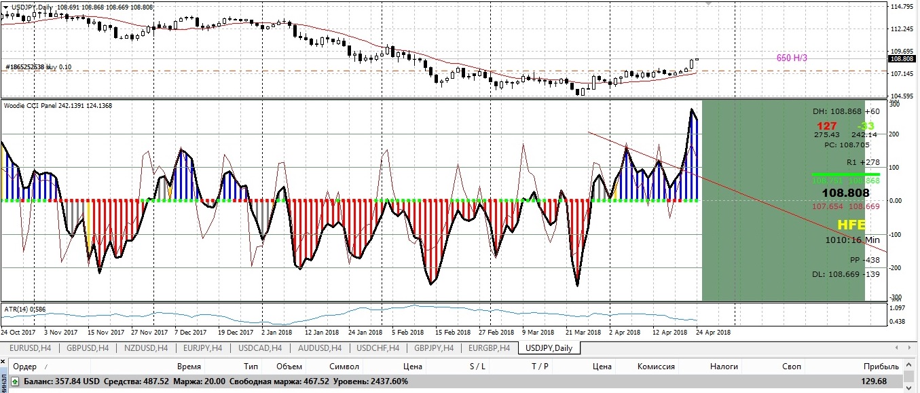This screenshot has width=920, height=393.
Task: Click the pink 650 H/3 chart label
Action: point(792,58)
